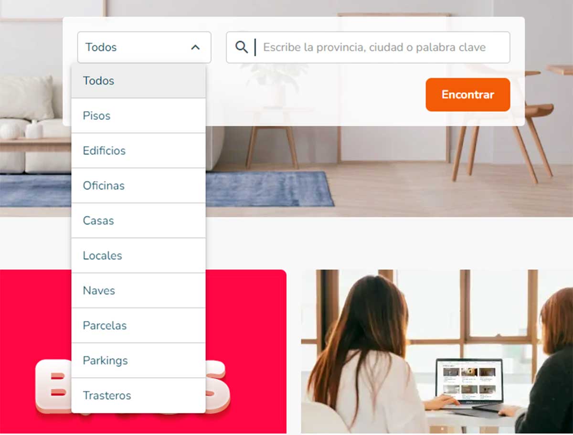Select Naves in the dropdown list
573x435 pixels.
[x=138, y=290]
